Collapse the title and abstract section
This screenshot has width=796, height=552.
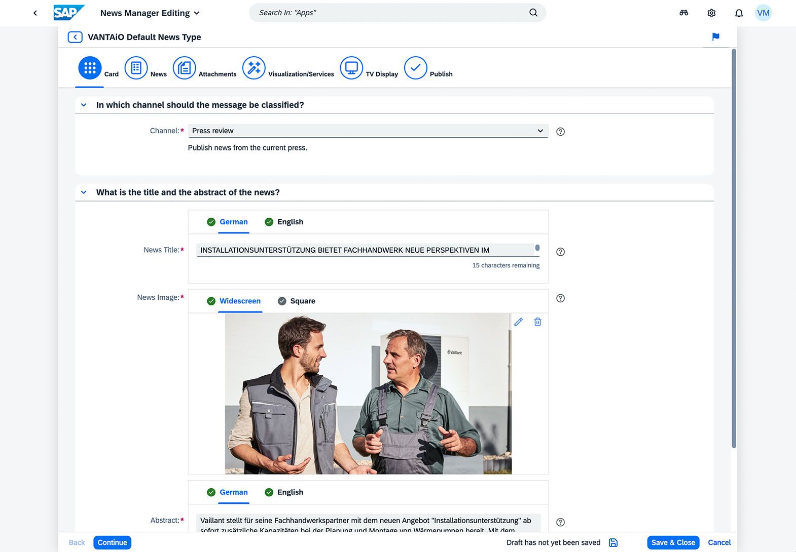click(84, 192)
